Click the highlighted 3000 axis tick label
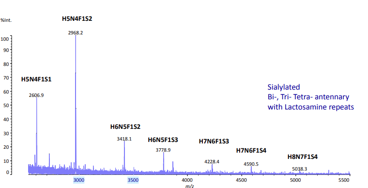 (x=78, y=180)
